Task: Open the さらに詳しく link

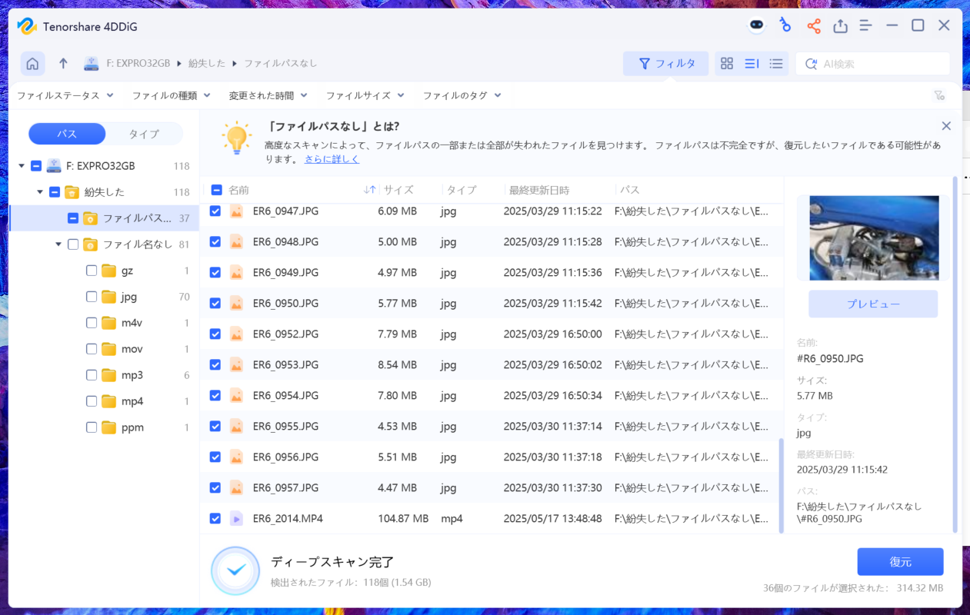Action: (x=332, y=159)
